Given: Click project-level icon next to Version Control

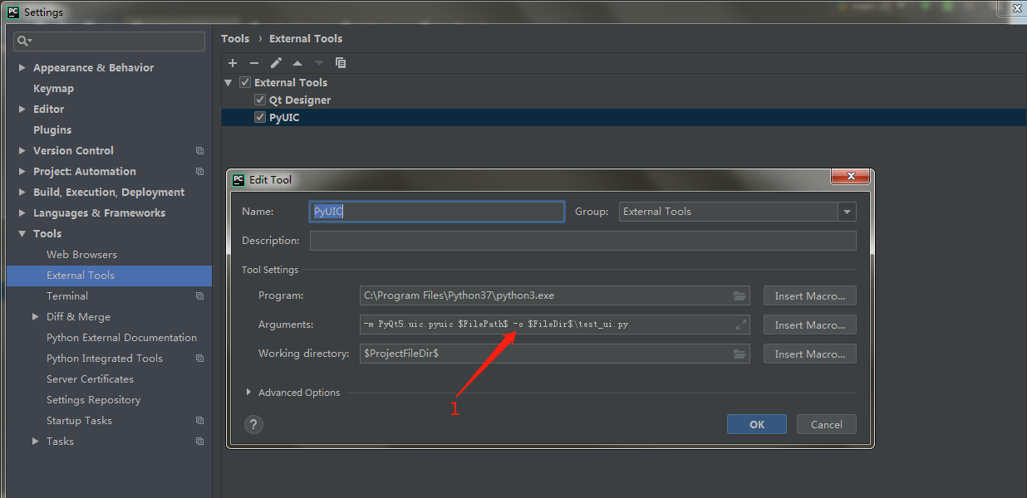Looking at the screenshot, I should tap(199, 151).
